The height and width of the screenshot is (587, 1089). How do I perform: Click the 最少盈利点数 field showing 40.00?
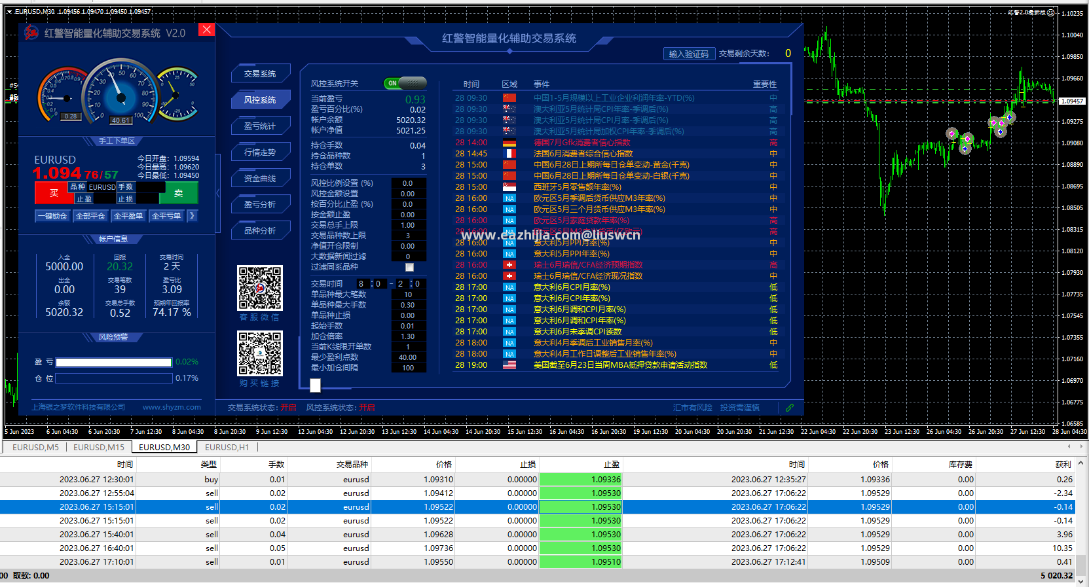(408, 357)
